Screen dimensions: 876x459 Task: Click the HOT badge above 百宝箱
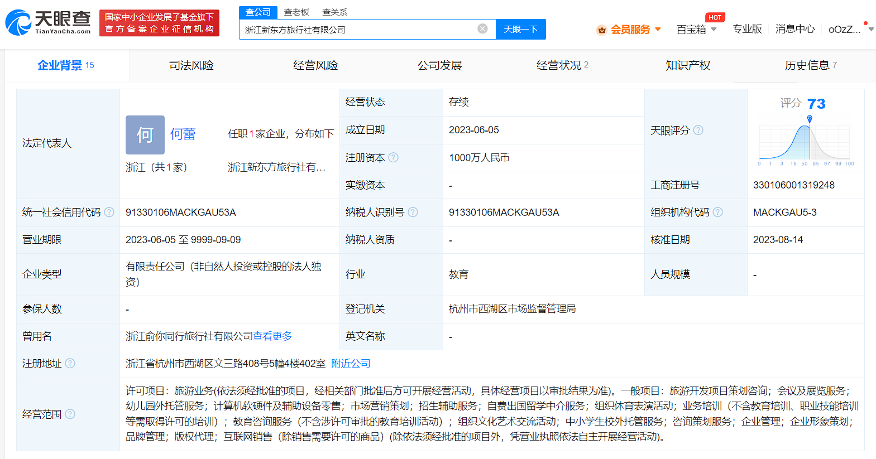pyautogui.click(x=715, y=17)
